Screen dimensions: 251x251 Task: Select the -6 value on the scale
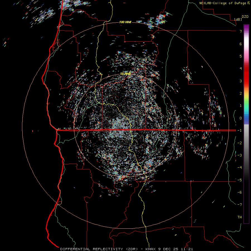(x=240, y=192)
